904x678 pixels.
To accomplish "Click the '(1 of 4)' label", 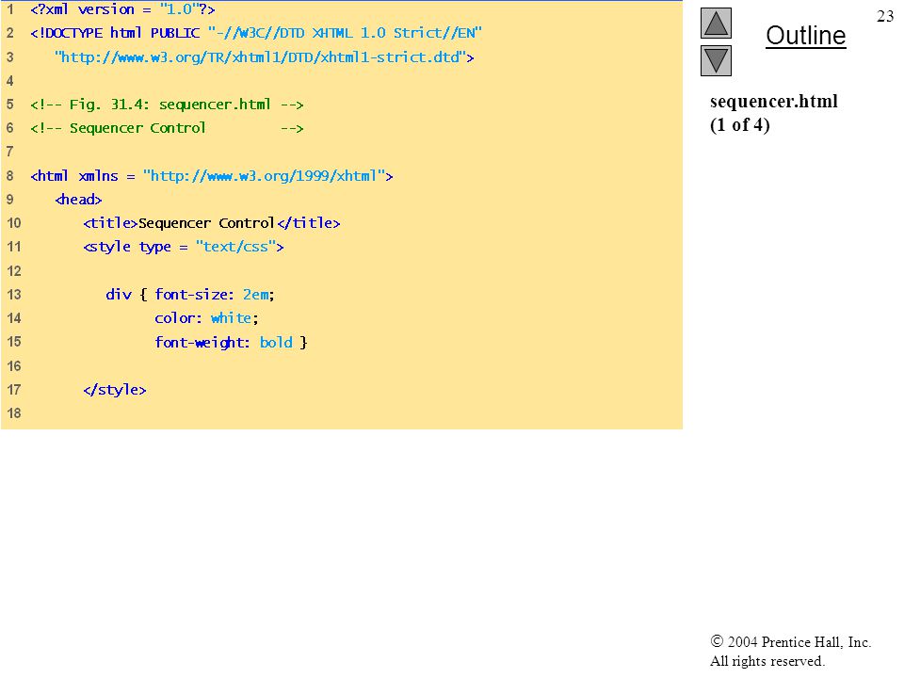I will [740, 124].
